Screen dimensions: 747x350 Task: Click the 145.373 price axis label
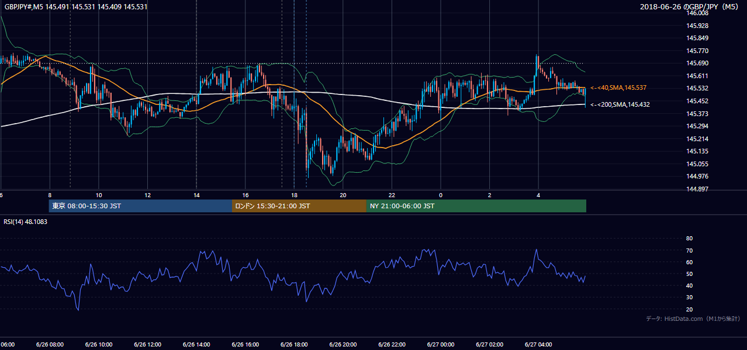698,114
